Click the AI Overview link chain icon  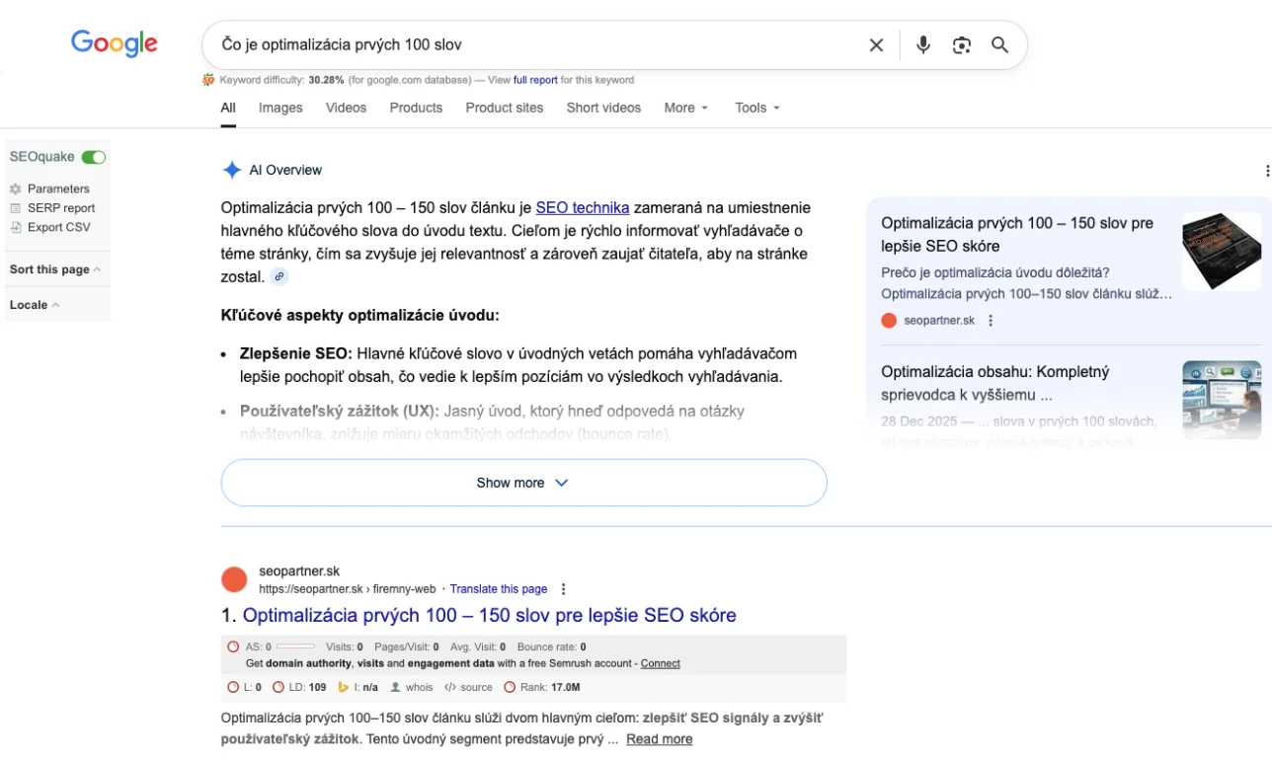(x=279, y=277)
